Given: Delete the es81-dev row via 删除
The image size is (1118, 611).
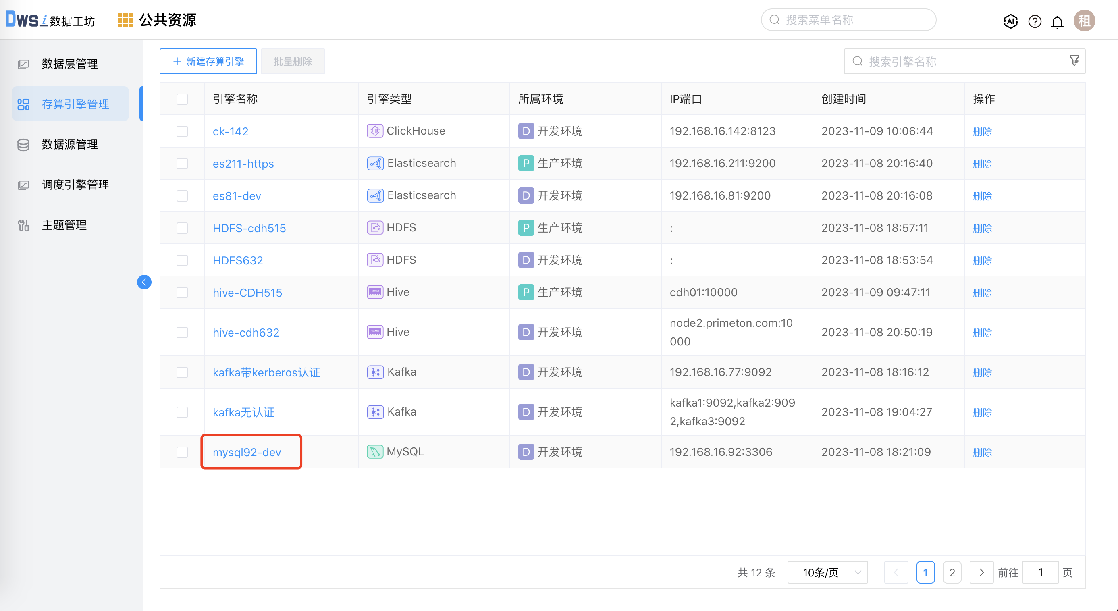Looking at the screenshot, I should tap(982, 196).
